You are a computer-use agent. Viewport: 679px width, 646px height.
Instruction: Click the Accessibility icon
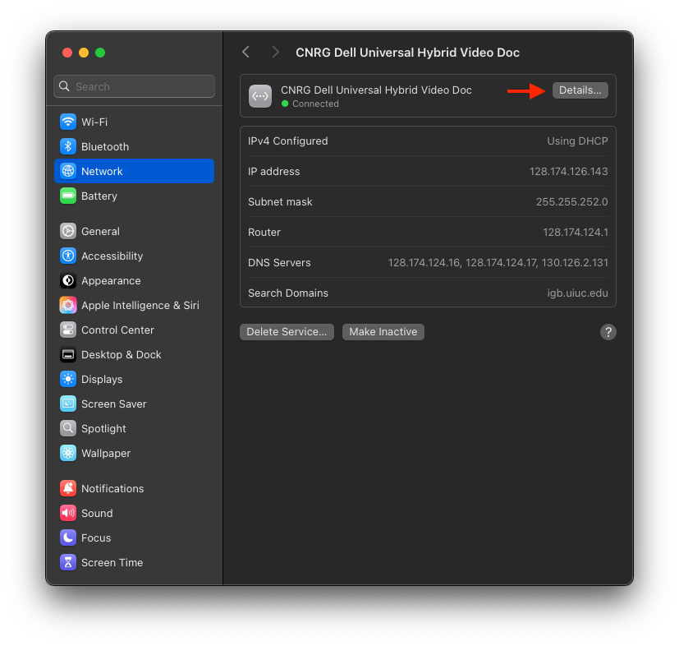pos(68,256)
